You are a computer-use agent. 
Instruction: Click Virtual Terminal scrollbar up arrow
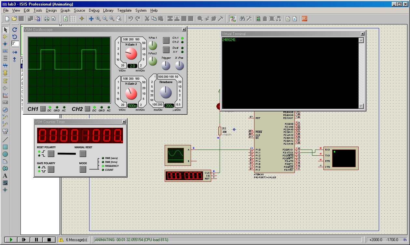point(361,40)
